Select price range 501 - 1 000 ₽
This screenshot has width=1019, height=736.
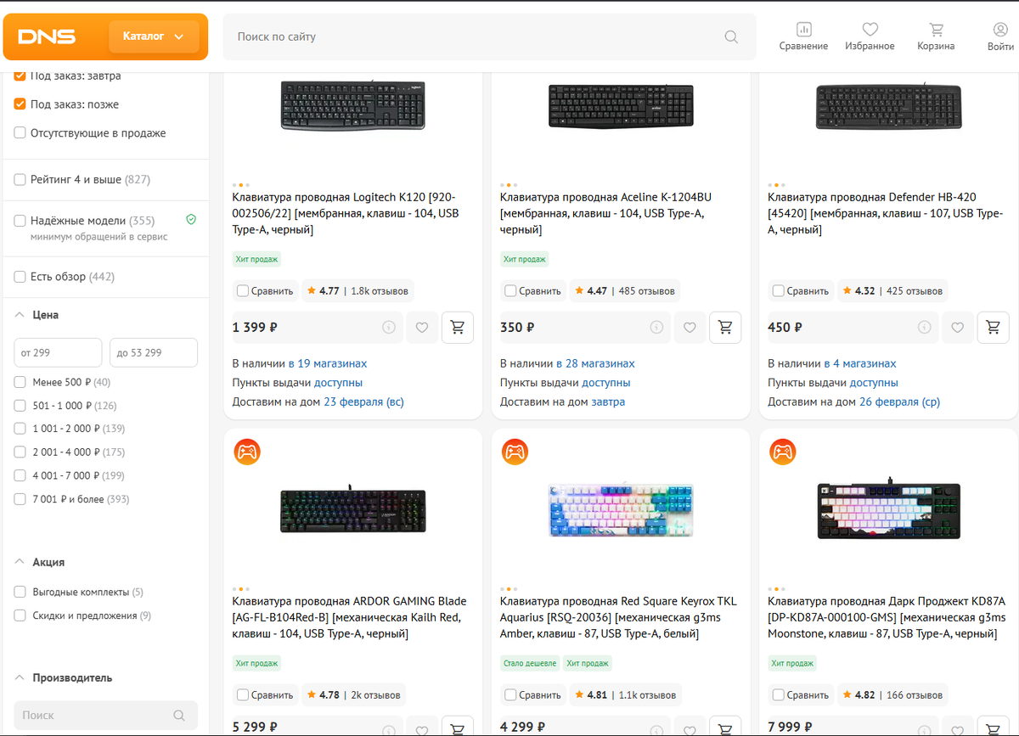[x=20, y=406]
